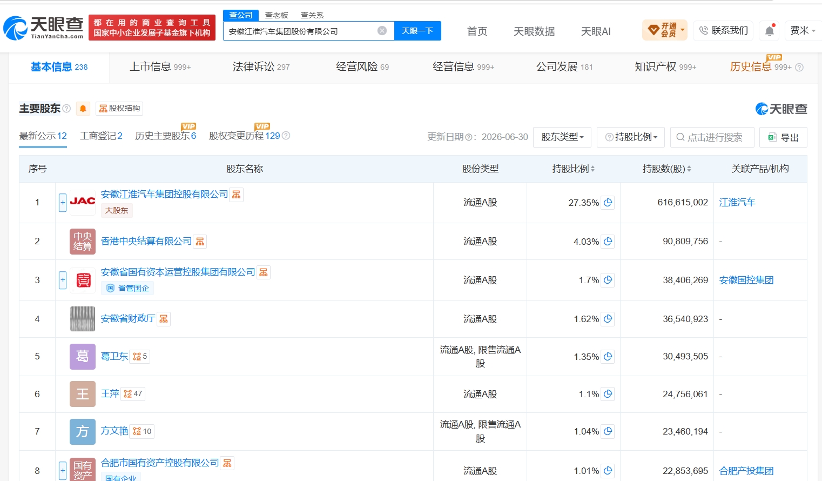Open 股东类型 dropdown filter
The height and width of the screenshot is (481, 822).
click(x=562, y=137)
